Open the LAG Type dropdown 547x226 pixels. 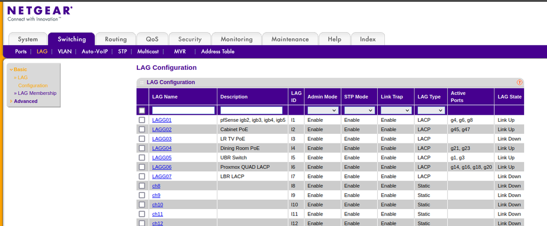click(x=431, y=111)
